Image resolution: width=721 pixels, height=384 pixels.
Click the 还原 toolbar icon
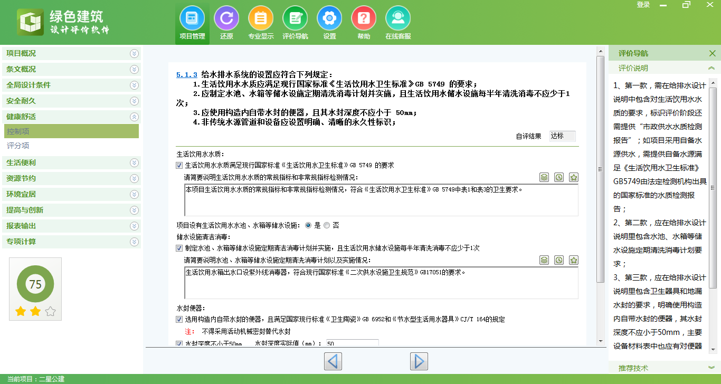point(226,23)
